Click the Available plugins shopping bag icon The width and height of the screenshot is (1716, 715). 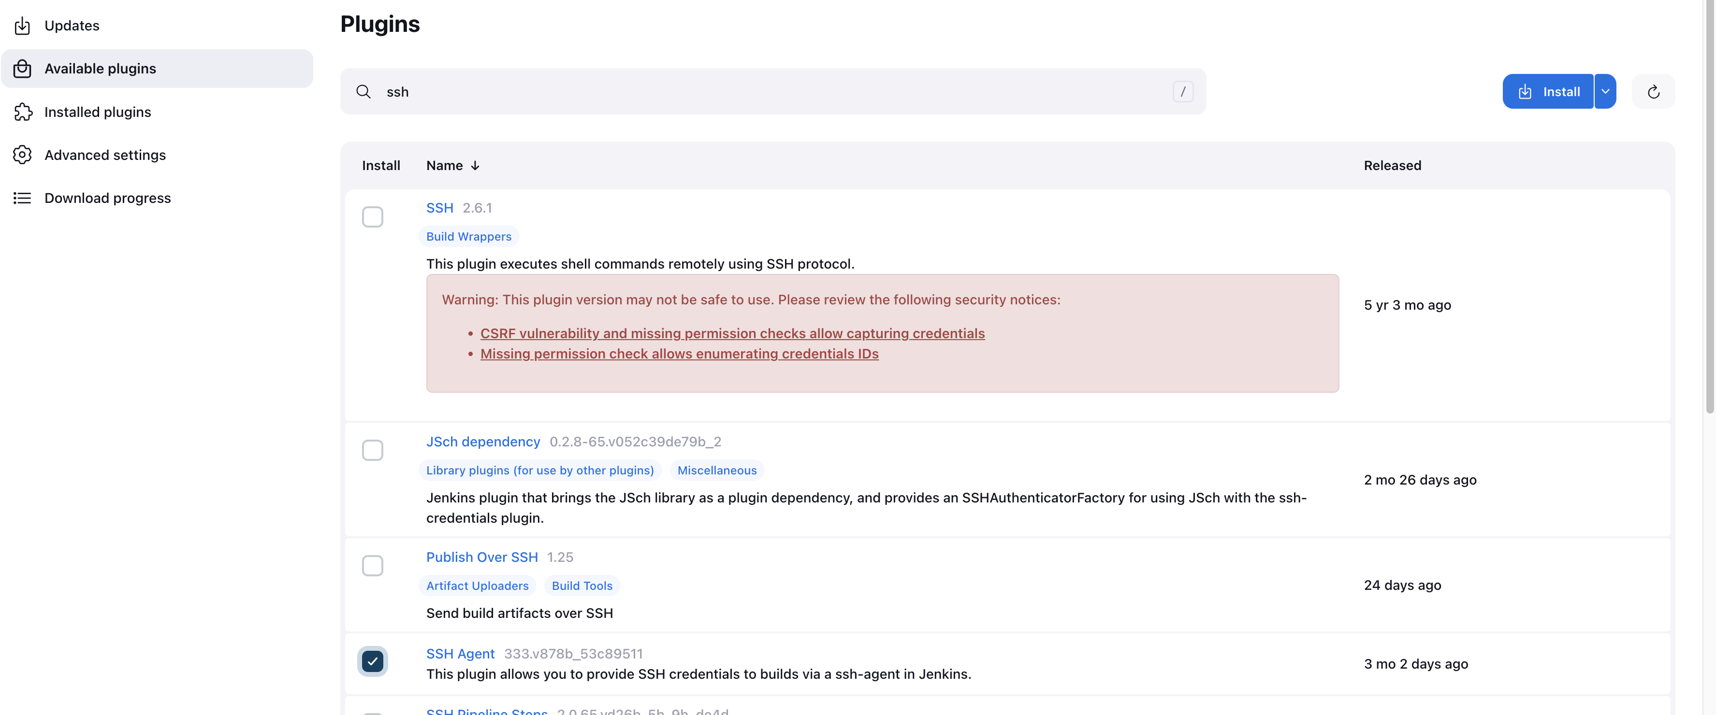(23, 69)
